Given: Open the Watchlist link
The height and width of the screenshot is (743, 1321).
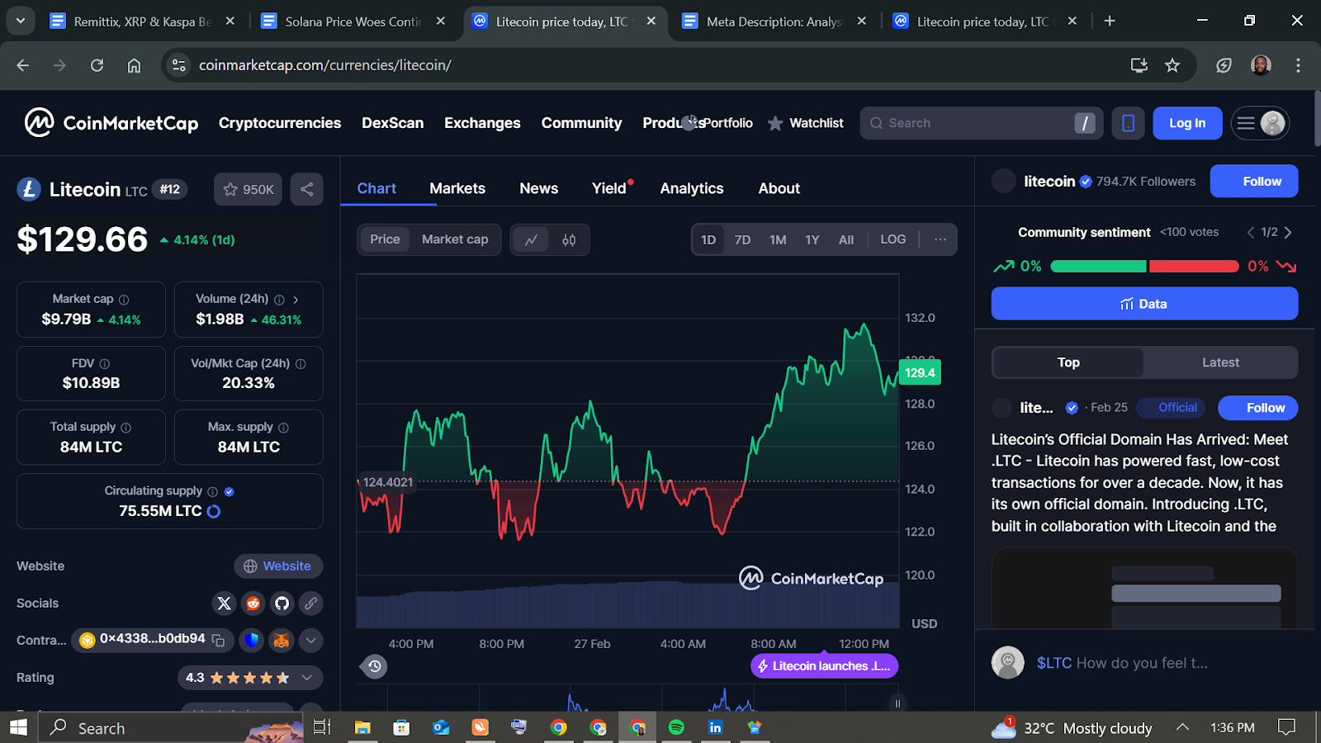Looking at the screenshot, I should click(806, 123).
